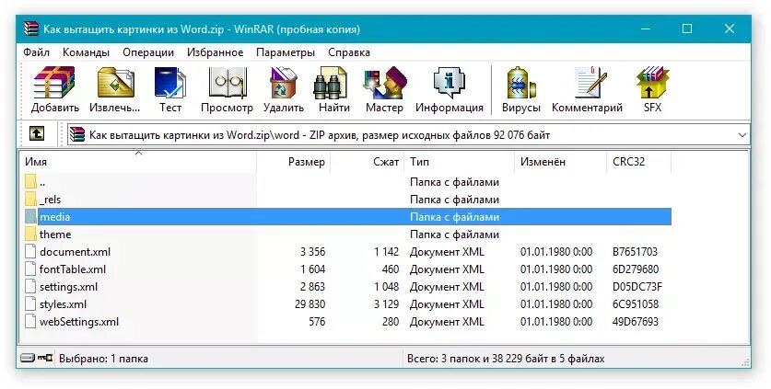Click CRC32 value B7651703

pyautogui.click(x=635, y=252)
